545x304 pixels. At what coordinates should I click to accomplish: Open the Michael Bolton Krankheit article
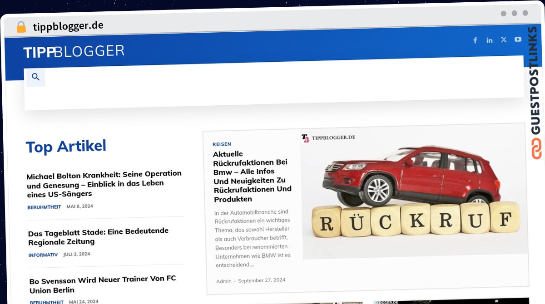click(x=104, y=183)
